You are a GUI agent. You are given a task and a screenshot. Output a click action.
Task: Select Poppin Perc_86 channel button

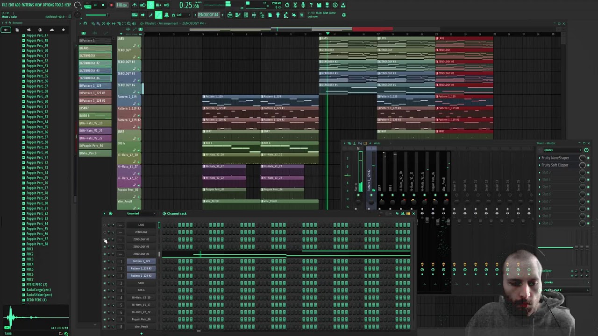pos(141,319)
